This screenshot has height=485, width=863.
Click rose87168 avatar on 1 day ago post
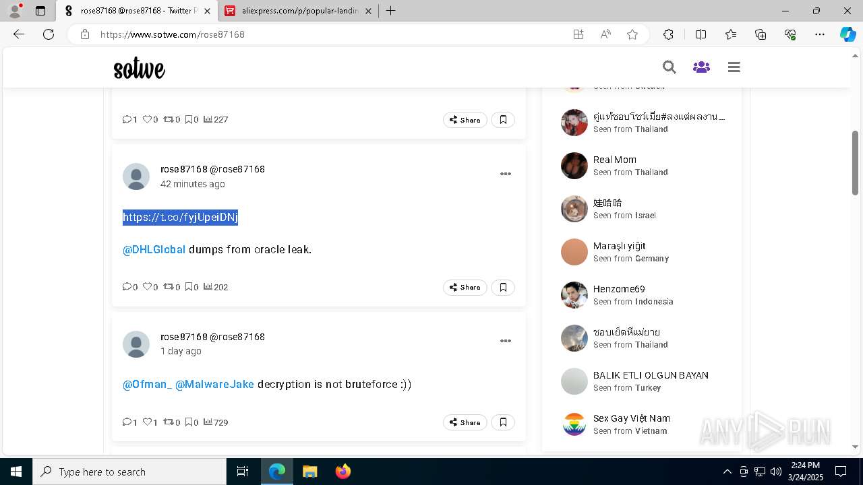click(136, 344)
